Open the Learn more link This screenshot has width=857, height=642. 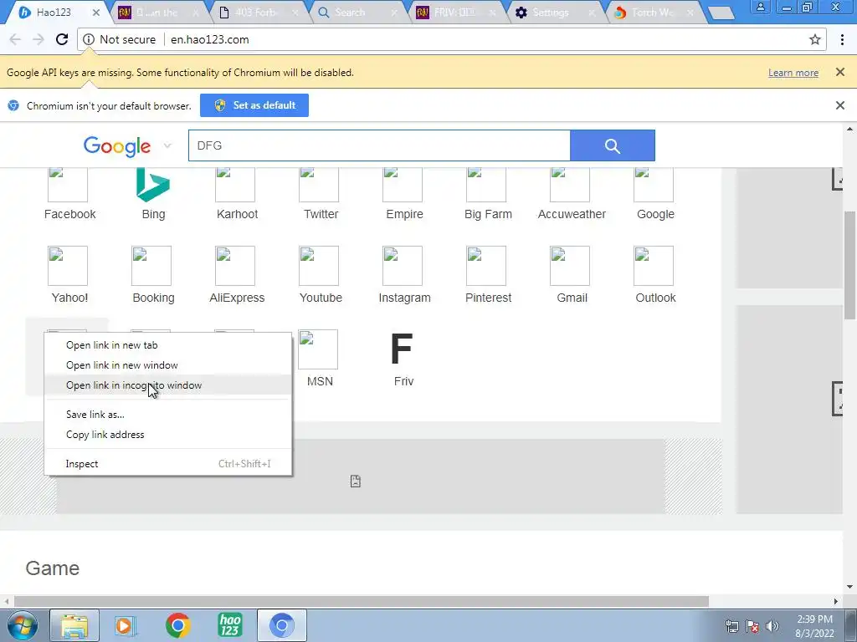coord(793,73)
